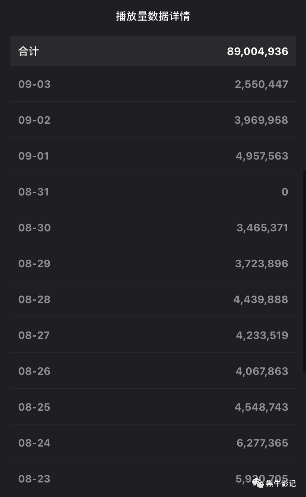This screenshot has width=306, height=497.
Task: Click the 08-31 row zero value
Action: point(285,192)
